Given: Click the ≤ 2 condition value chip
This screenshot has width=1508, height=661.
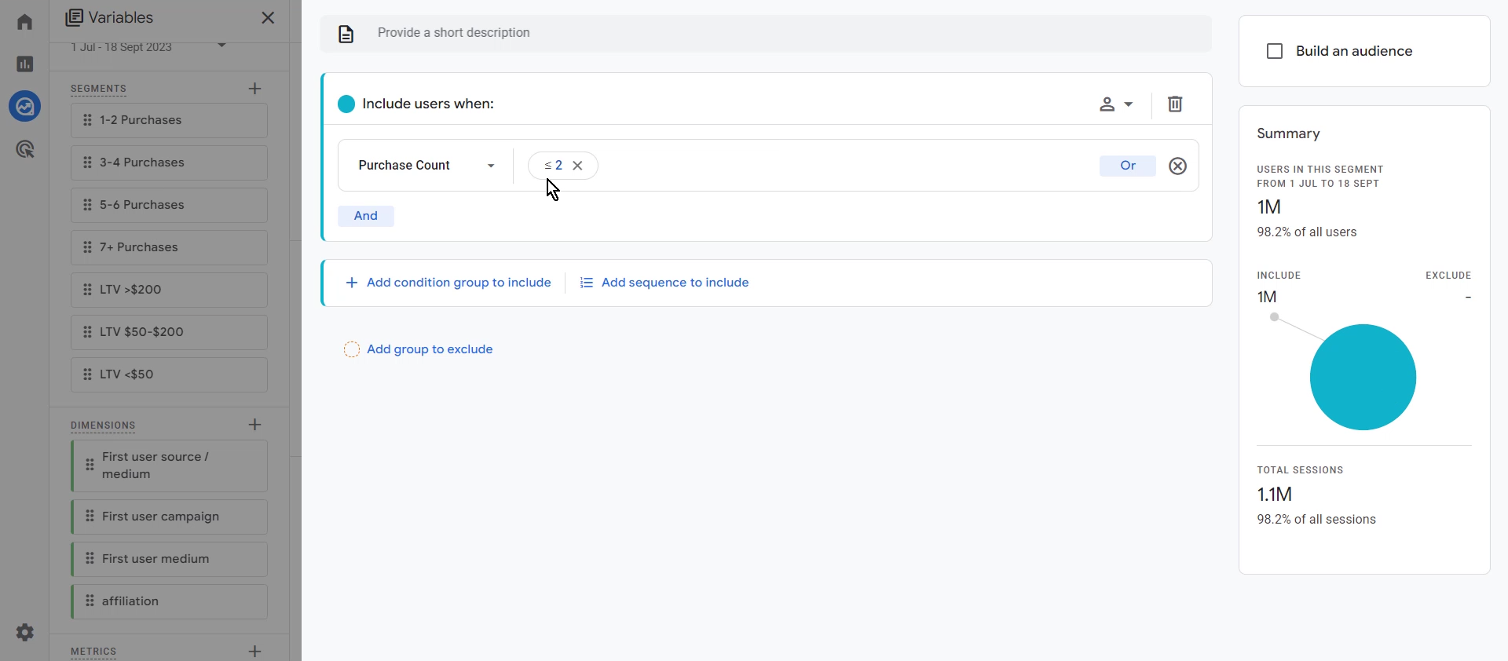Looking at the screenshot, I should [x=562, y=166].
